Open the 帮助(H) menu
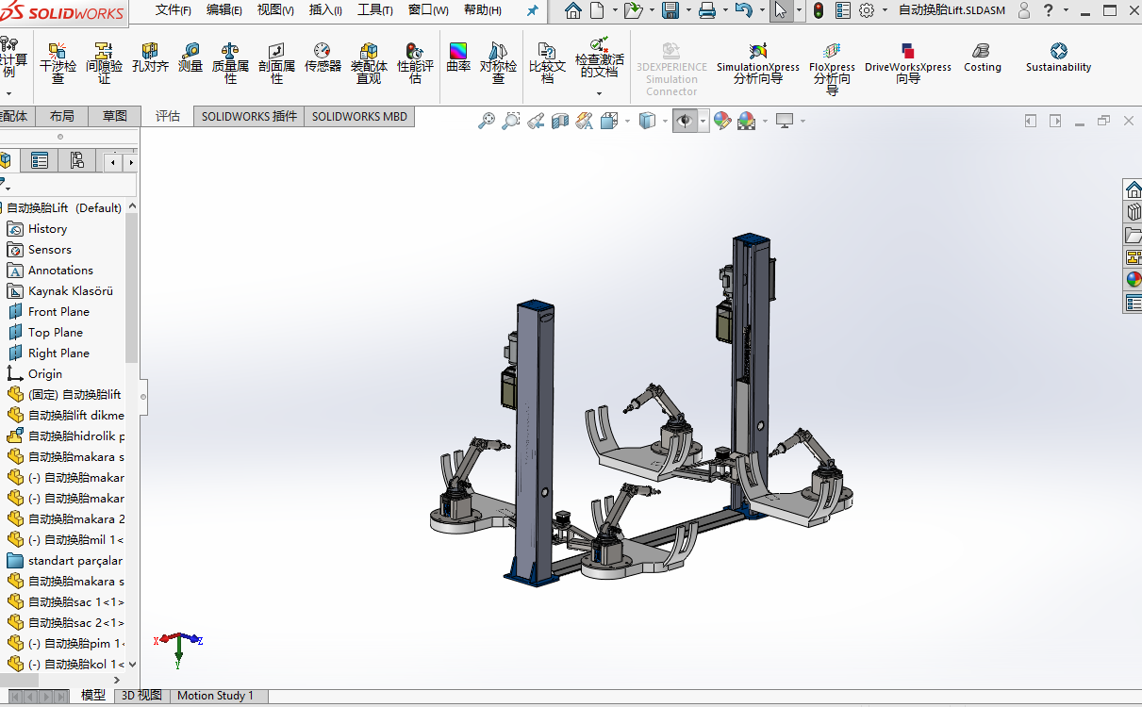Image resolution: width=1142 pixels, height=707 pixels. [x=483, y=10]
